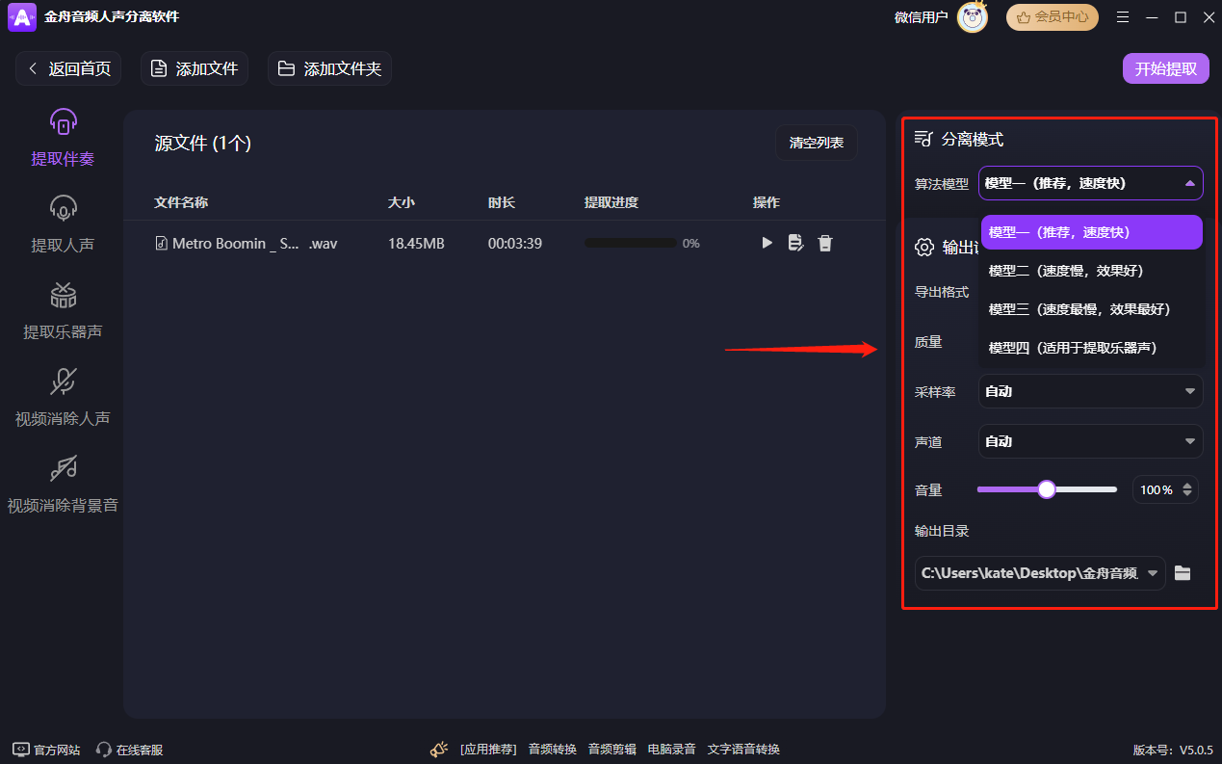Select 模型三（速度最慢，效果最好）option
Screen dimensions: 1222x764
(x=1092, y=309)
